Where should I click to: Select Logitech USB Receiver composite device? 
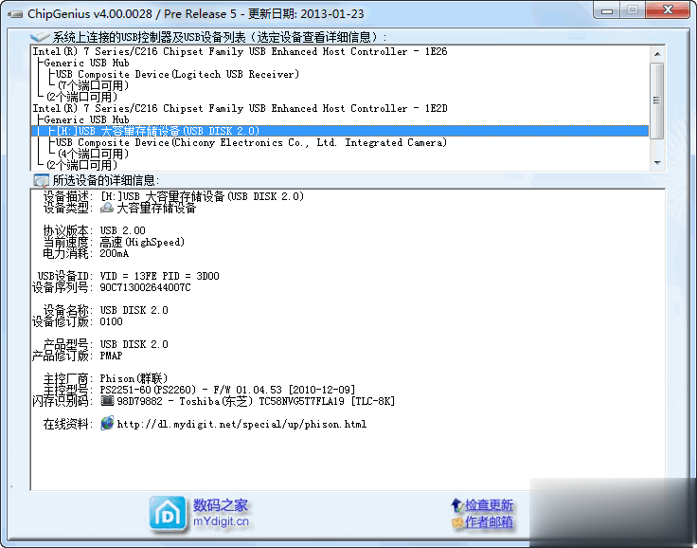pos(177,74)
